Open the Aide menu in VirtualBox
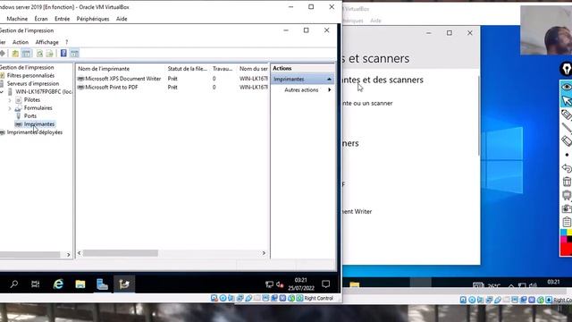 pyautogui.click(x=122, y=19)
